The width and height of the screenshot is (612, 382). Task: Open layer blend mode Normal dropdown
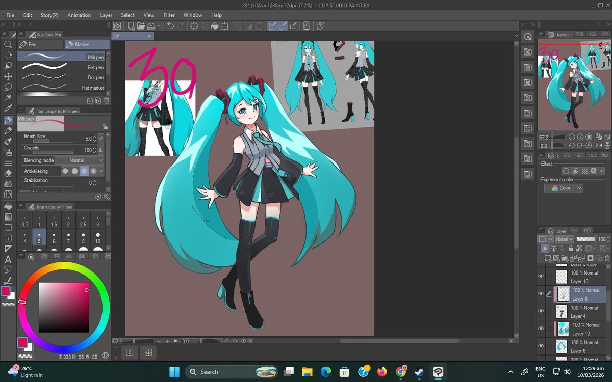564,239
